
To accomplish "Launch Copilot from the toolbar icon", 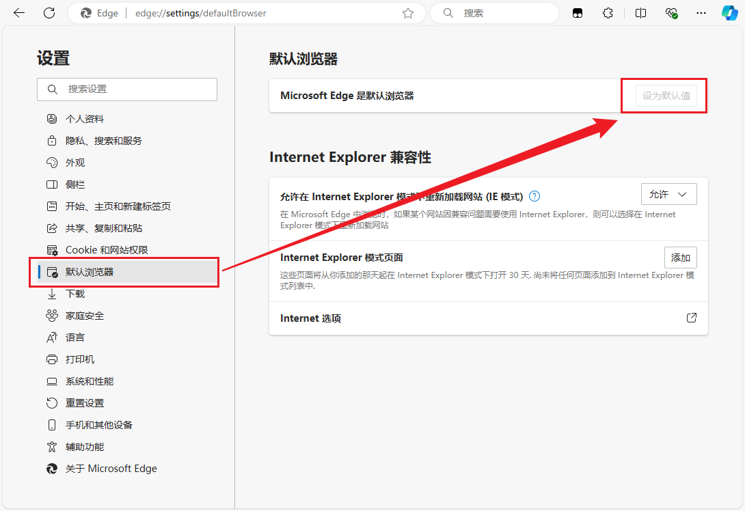I will coord(730,13).
